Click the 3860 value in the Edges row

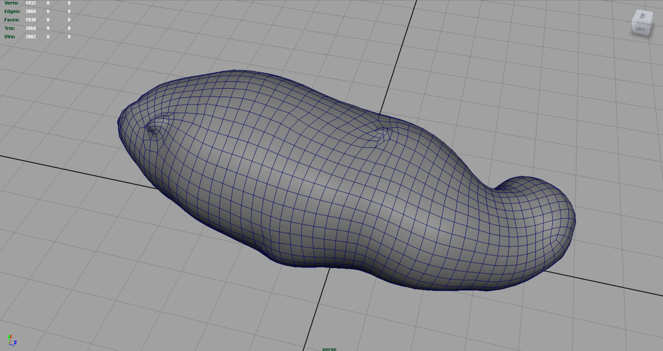pyautogui.click(x=30, y=11)
